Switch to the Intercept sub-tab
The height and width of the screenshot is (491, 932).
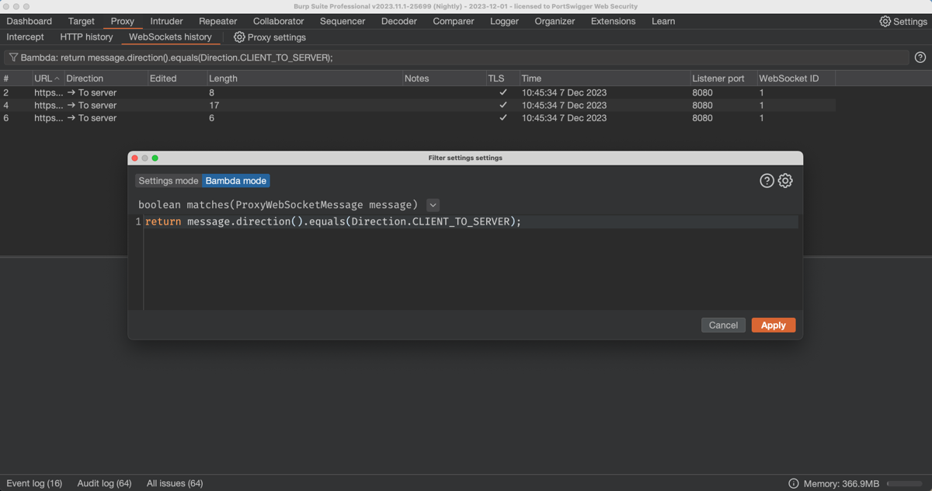click(x=25, y=37)
